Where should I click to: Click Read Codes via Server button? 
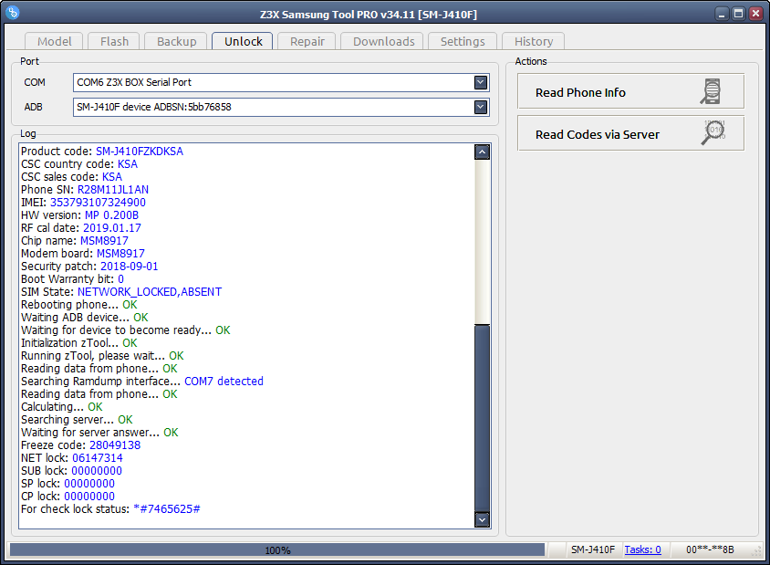click(x=630, y=133)
